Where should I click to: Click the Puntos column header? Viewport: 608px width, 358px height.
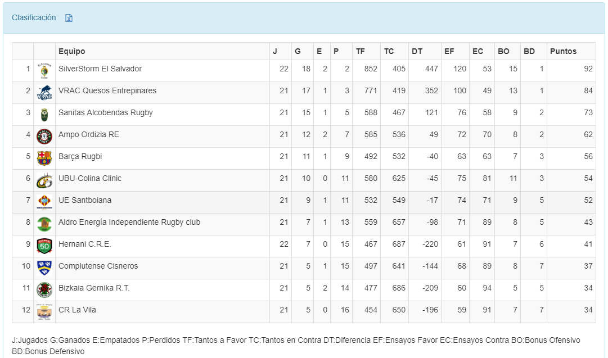pos(563,51)
